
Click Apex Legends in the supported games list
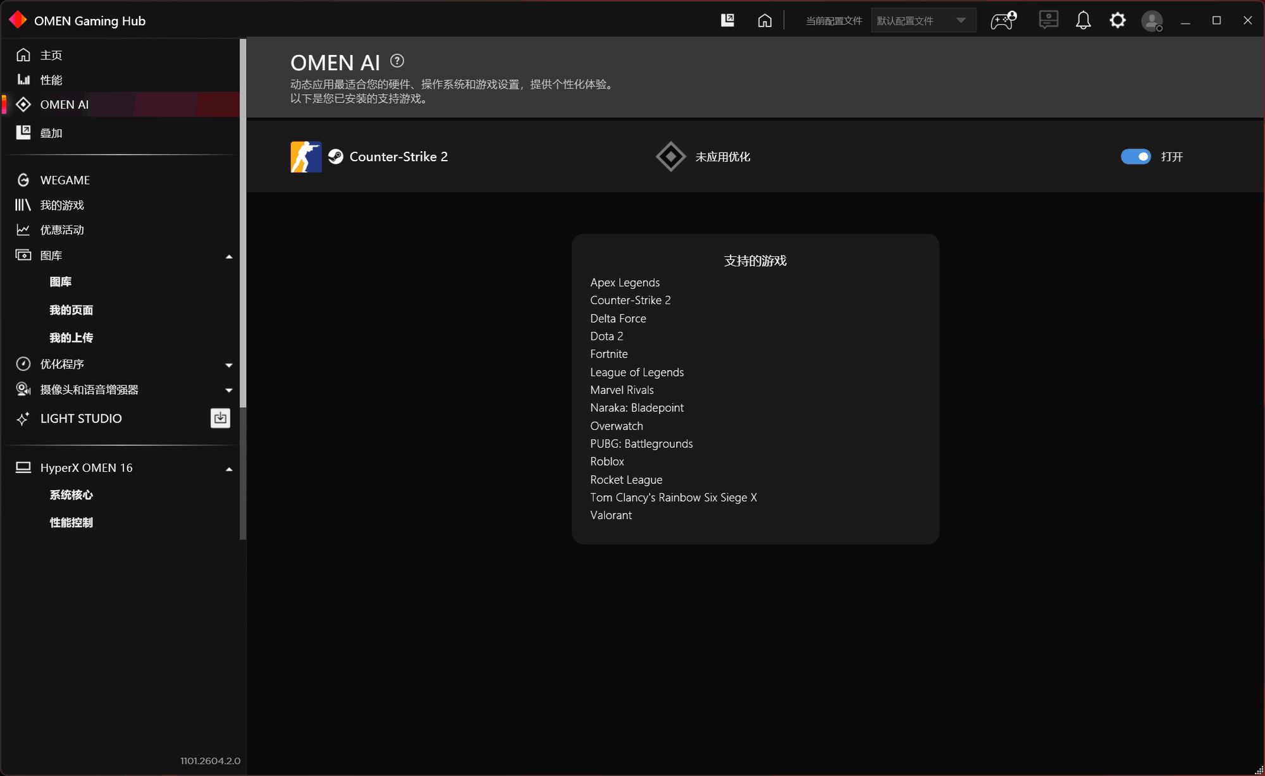pyautogui.click(x=625, y=283)
